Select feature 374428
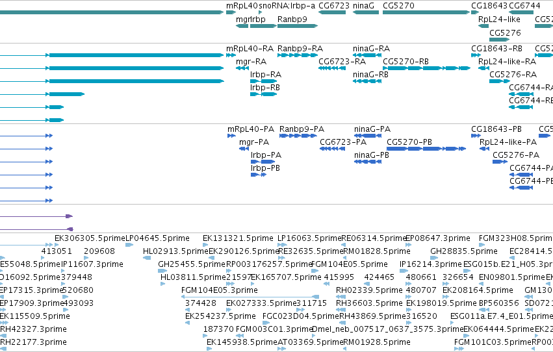This screenshot has height=352, width=553. click(201, 303)
